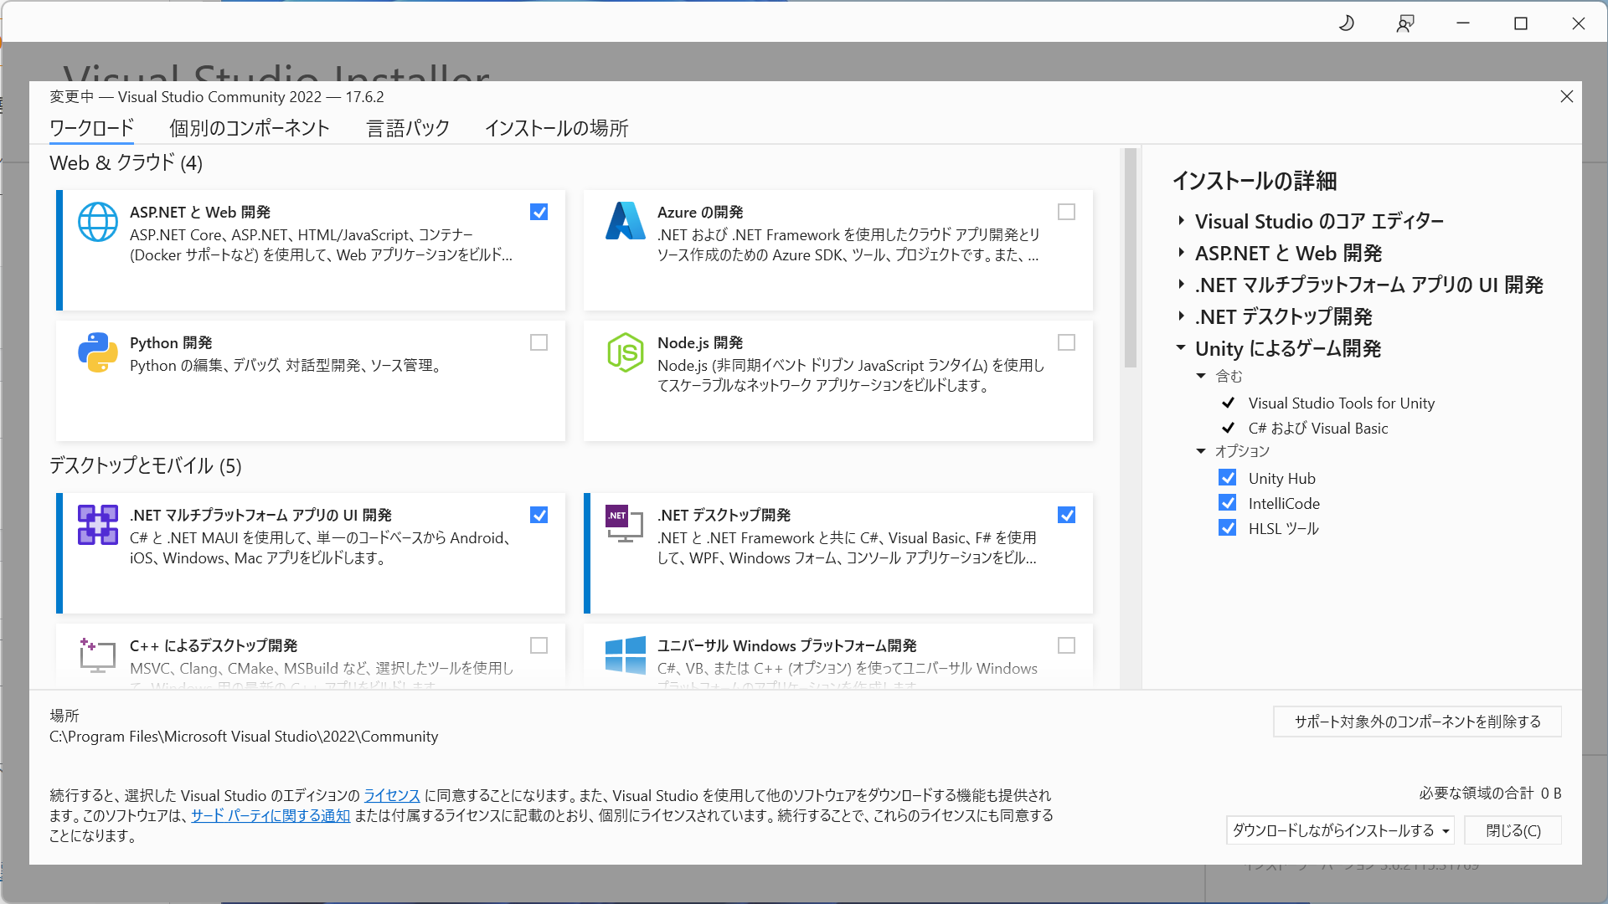
Task: Click the Python logo icon
Action: 98,352
